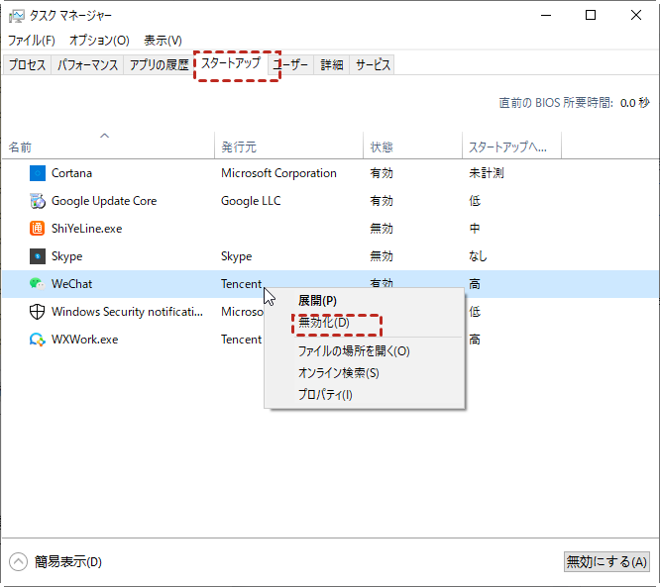Click the ShiYeLine.exe orange icon
This screenshot has width=660, height=587.
pyautogui.click(x=38, y=229)
